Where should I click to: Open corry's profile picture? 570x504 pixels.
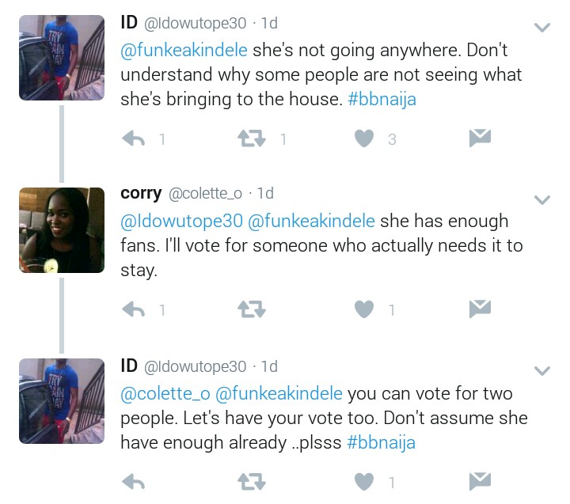[62, 230]
